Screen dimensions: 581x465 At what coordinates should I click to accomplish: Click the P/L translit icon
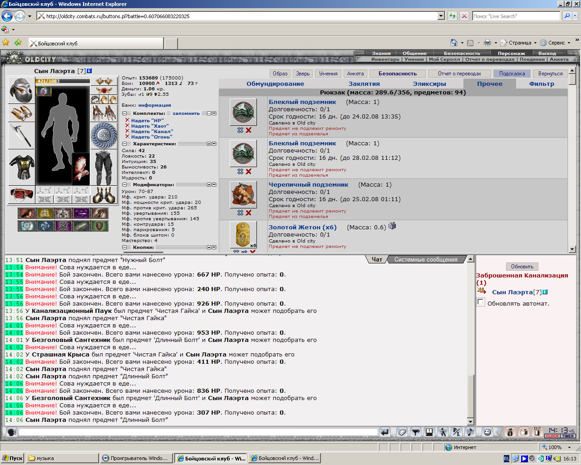[456, 432]
